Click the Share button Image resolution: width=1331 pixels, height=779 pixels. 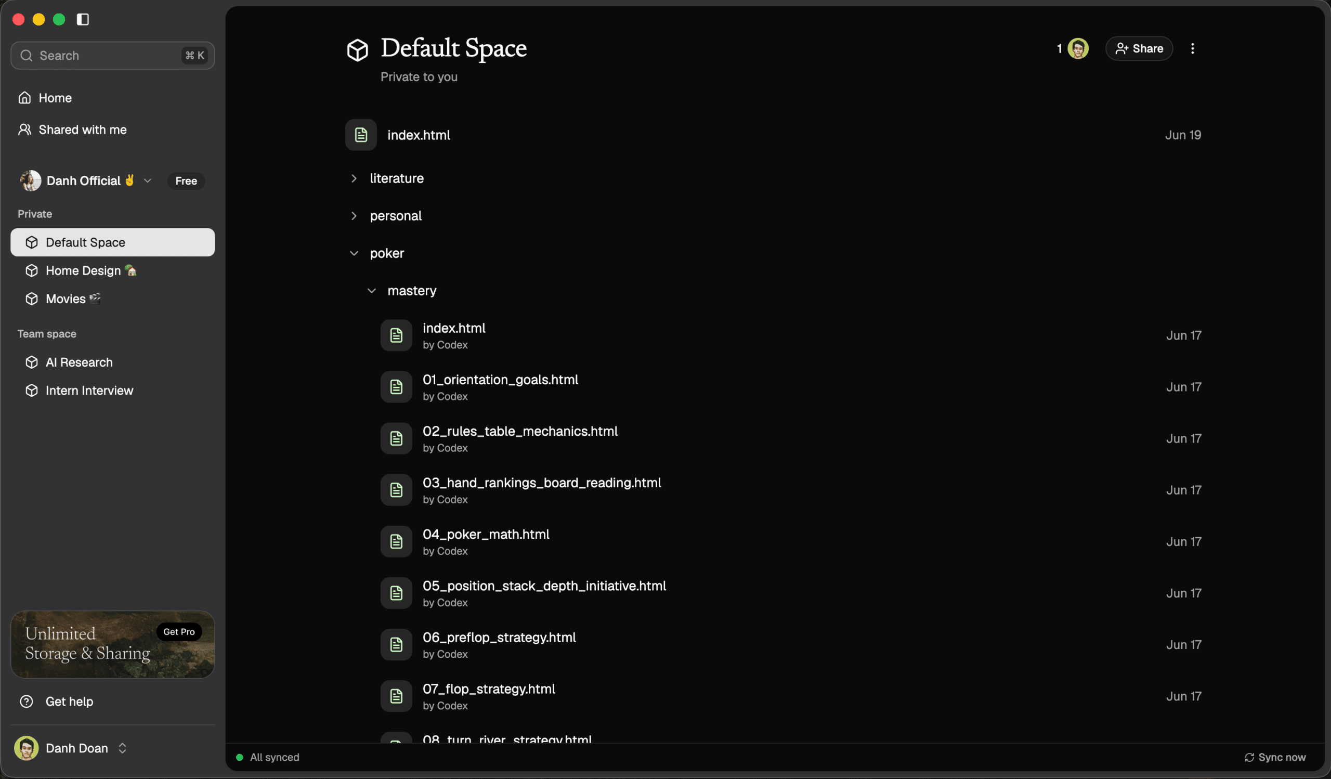pyautogui.click(x=1139, y=48)
